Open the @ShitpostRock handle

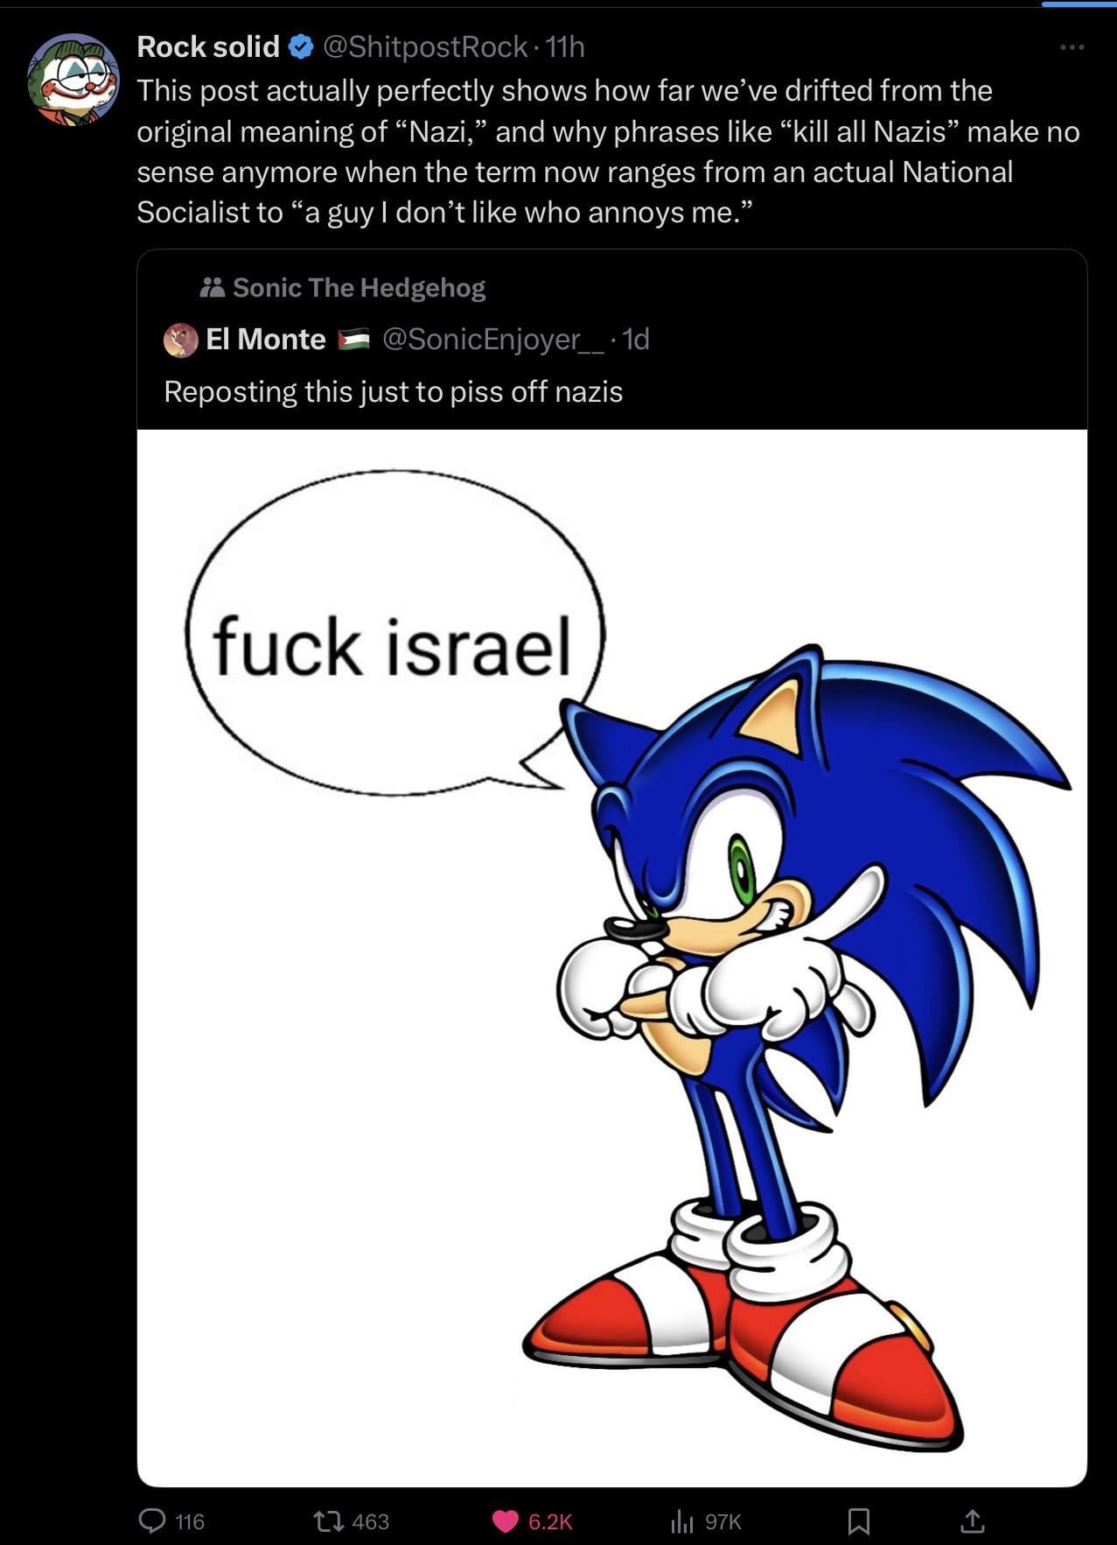point(425,47)
